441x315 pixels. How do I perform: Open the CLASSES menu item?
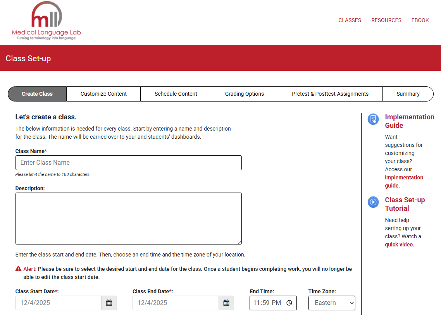click(x=350, y=20)
